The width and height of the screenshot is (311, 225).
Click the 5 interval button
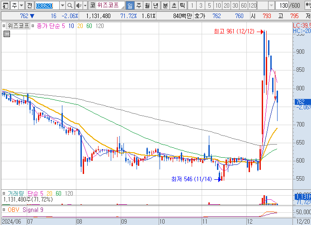(209, 5)
